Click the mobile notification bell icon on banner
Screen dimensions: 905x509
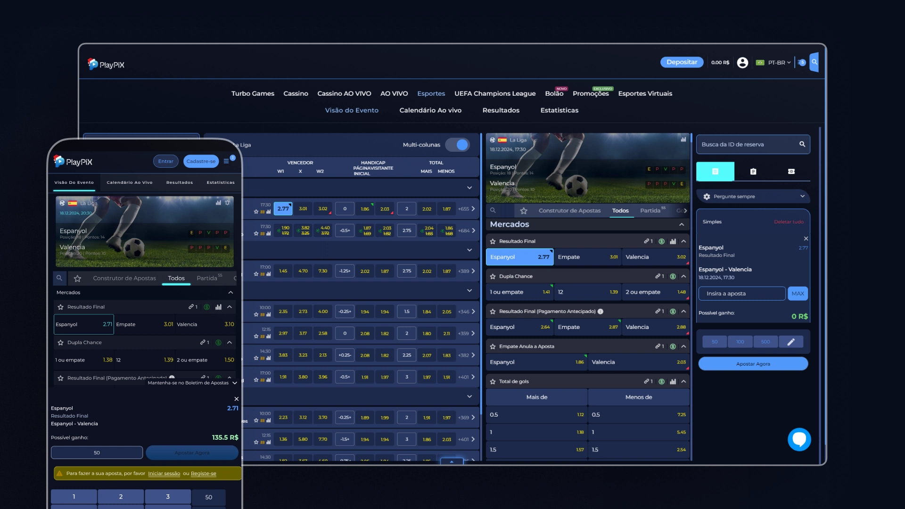[x=227, y=203]
